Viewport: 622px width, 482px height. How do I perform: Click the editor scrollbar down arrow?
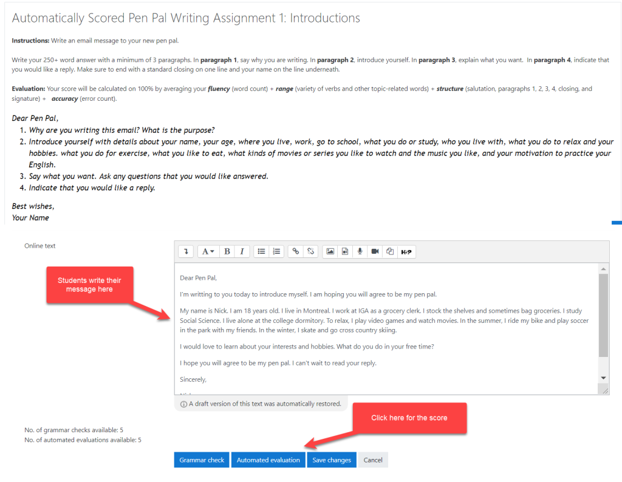(603, 378)
